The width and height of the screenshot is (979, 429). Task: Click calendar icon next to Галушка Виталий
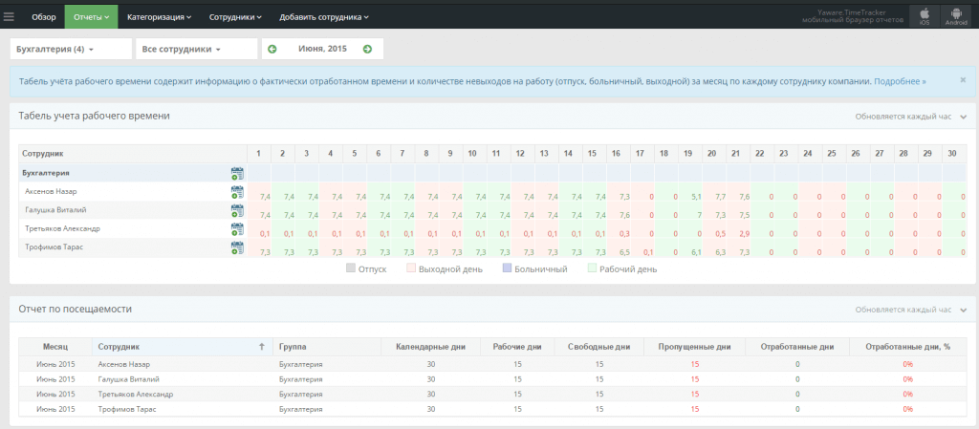(x=237, y=210)
